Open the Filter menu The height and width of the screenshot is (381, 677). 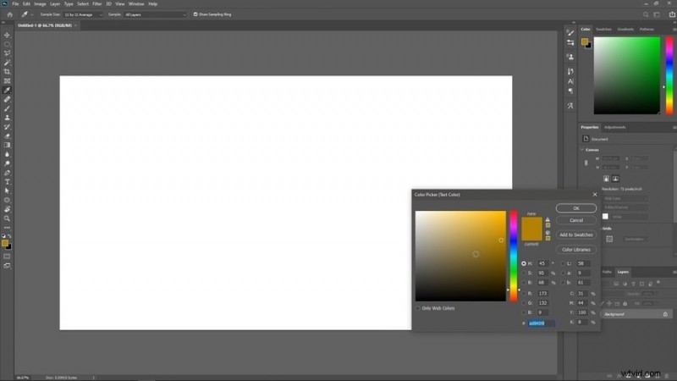click(x=97, y=3)
